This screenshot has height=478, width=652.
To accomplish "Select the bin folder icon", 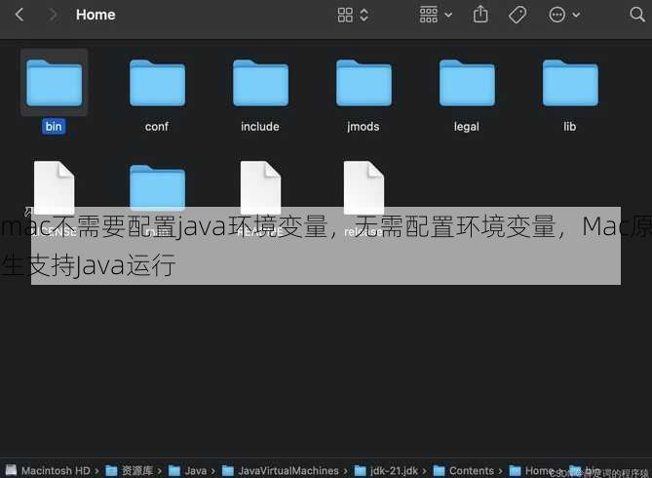I will click(54, 83).
